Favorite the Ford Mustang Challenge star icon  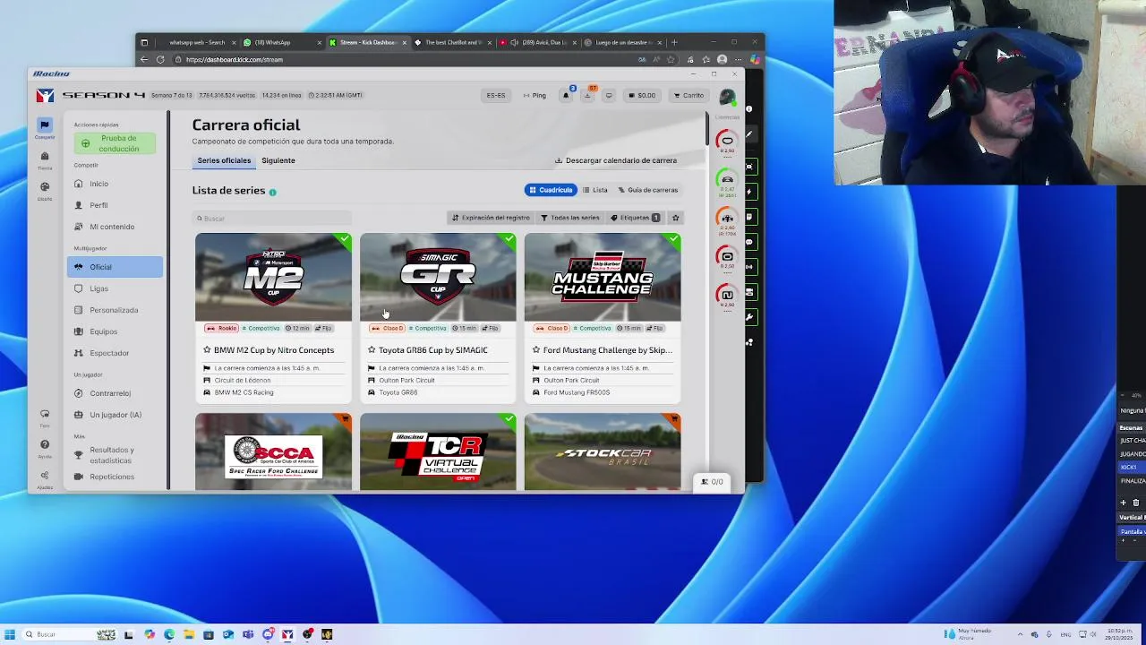click(x=536, y=350)
